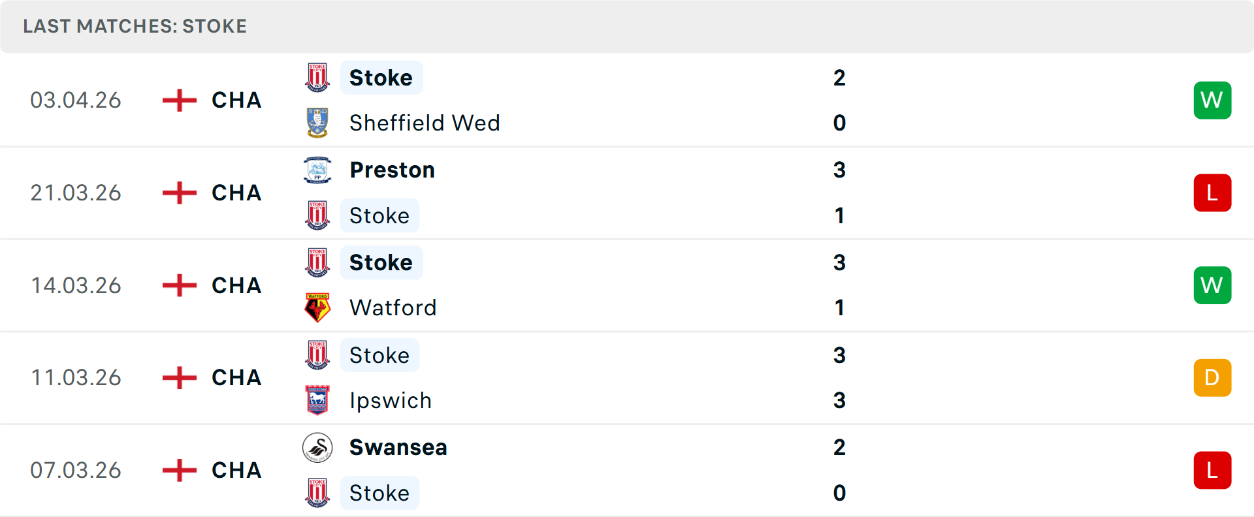Click the D badge for Ipswich match
Screen dimensions: 1254x517
point(1212,378)
